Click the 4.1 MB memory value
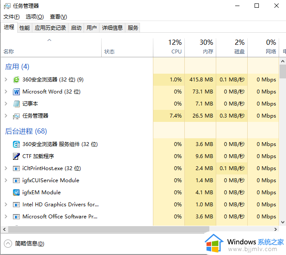Image resolution: width=286 pixels, height=255 pixels. pyautogui.click(x=204, y=192)
